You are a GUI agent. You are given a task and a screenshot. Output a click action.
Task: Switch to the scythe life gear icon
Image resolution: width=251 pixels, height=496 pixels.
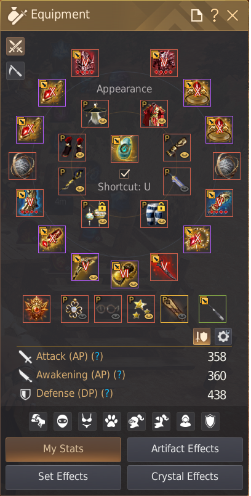coord(15,70)
